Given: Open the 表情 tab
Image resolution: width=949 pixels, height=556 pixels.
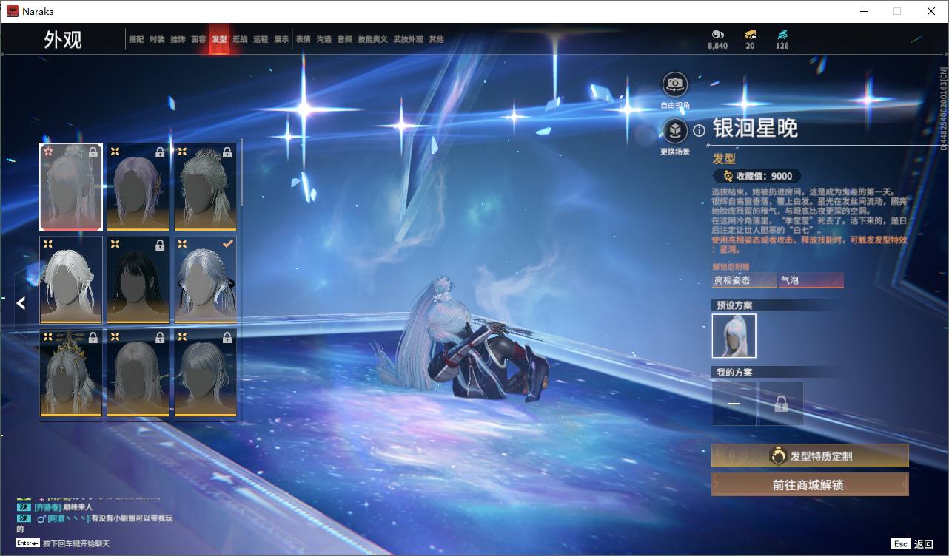Looking at the screenshot, I should 304,39.
